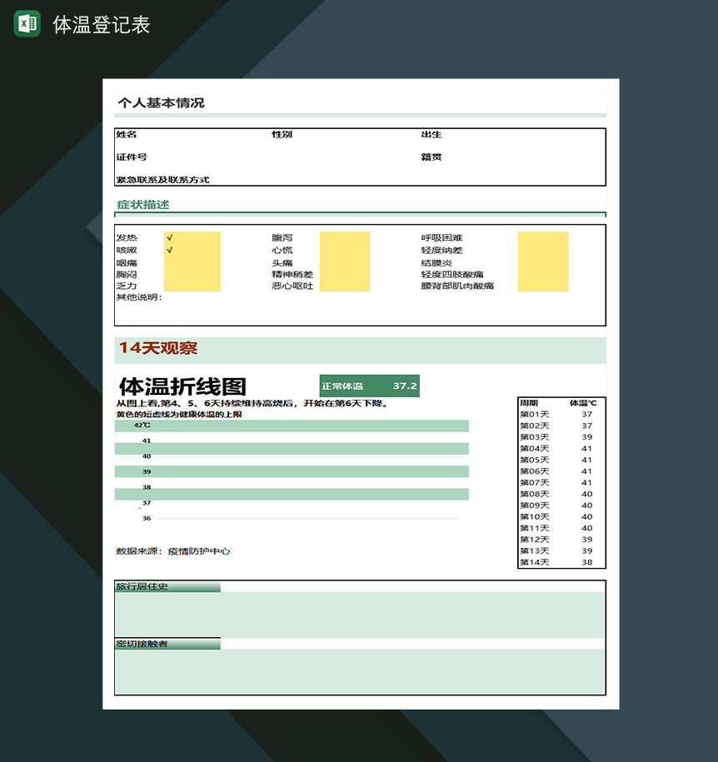This screenshot has width=718, height=762.
Task: Click the 旅行居住史 header label
Action: pos(143,586)
